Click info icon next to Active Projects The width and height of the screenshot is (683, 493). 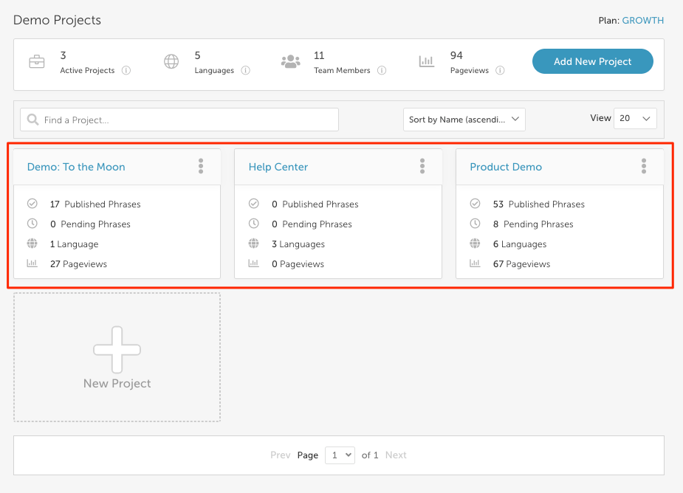[126, 70]
